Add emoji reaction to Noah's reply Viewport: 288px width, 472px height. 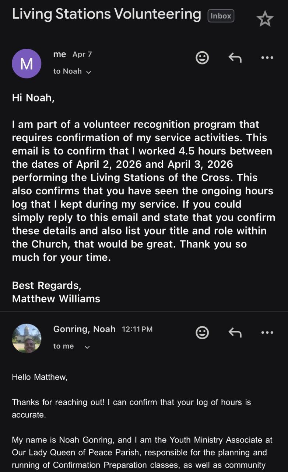click(x=202, y=333)
